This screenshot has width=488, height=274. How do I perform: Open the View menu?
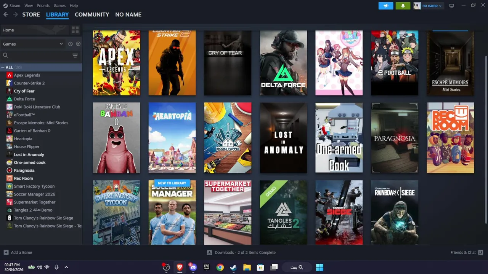pos(29,6)
